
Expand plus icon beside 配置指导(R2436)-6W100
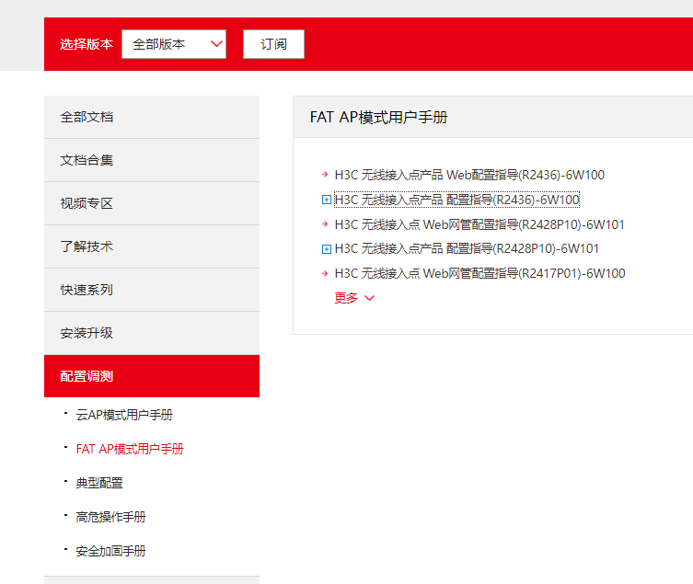pos(326,200)
